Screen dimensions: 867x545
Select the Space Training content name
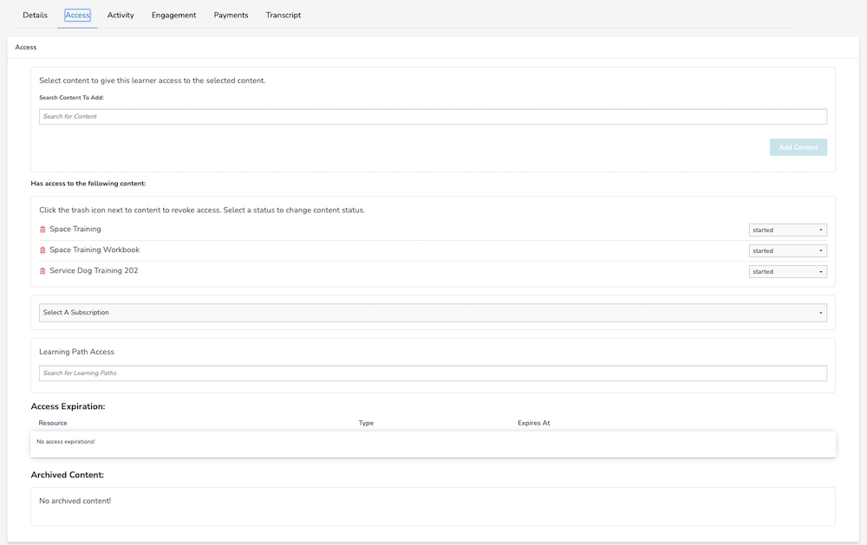pos(77,229)
